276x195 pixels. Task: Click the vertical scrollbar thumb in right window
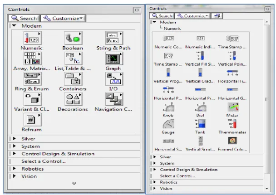coord(267,99)
